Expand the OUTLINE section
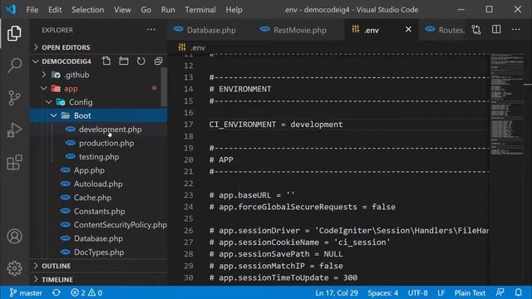Viewport: 532px width, 299px height. (98, 266)
